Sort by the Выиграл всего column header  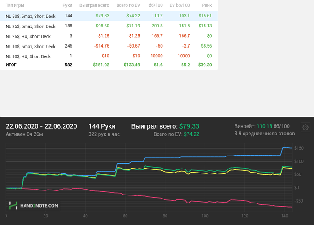pos(94,5)
